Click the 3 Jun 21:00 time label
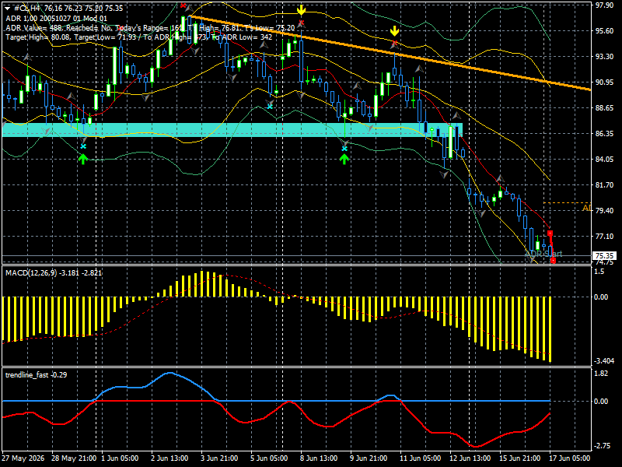 (219, 458)
